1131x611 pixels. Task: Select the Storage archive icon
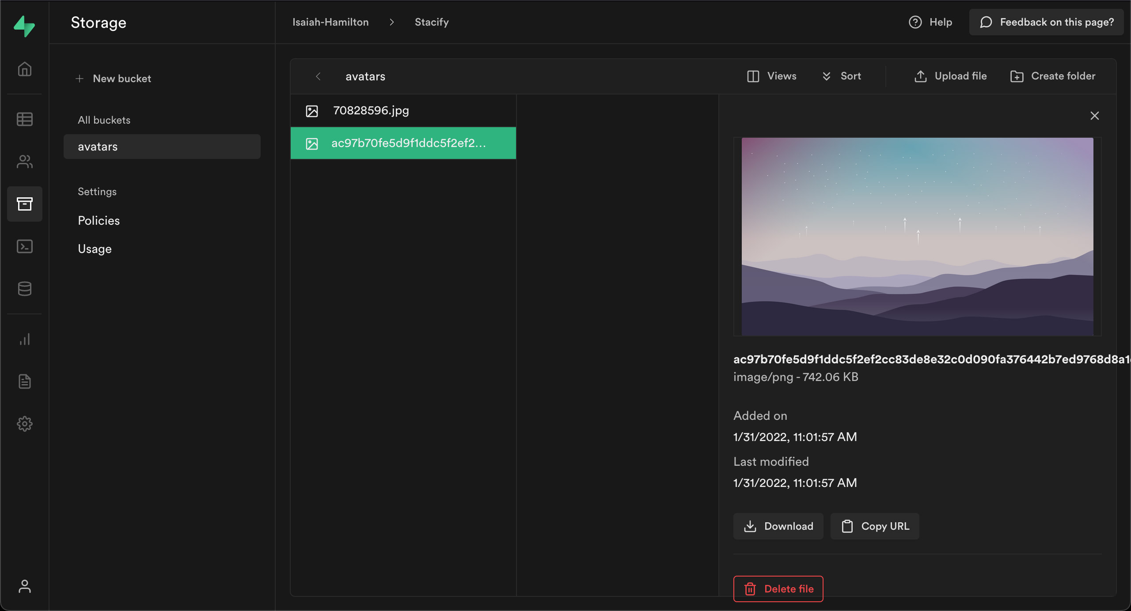coord(25,204)
